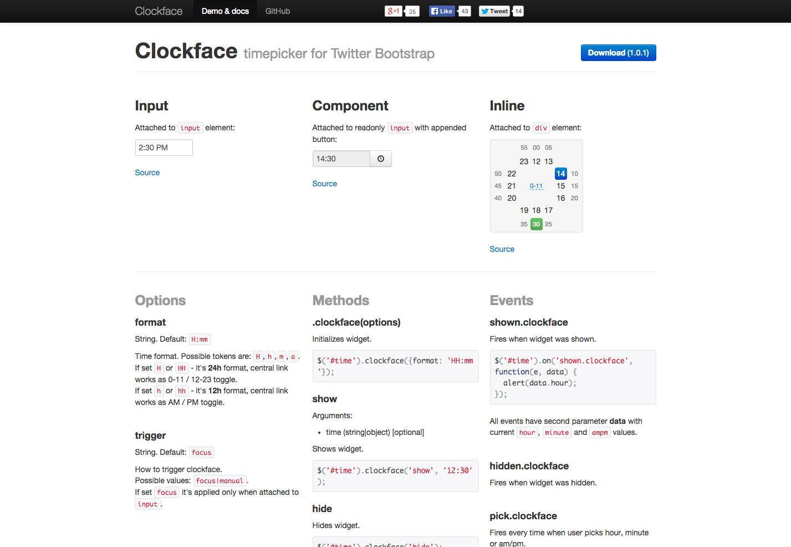Click the shown.clockface code example block

573,377
